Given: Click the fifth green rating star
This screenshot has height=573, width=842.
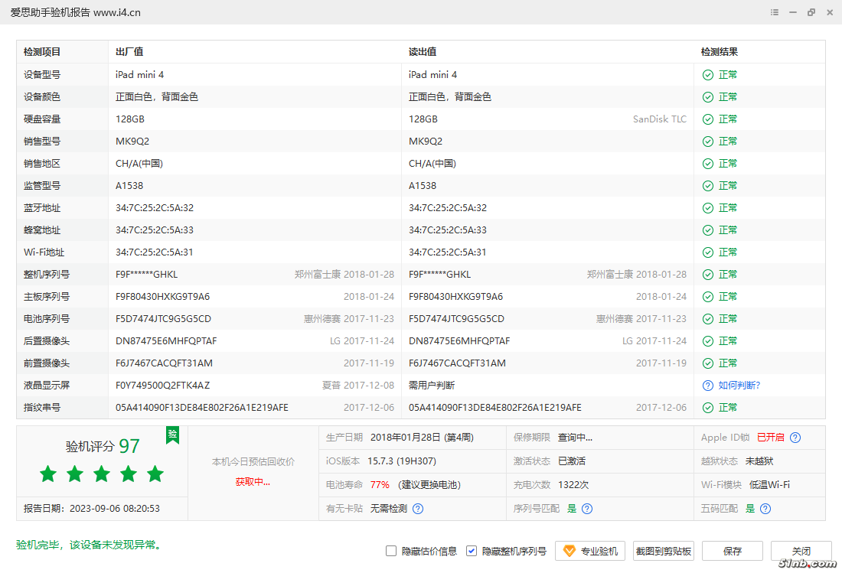Looking at the screenshot, I should tap(155, 474).
